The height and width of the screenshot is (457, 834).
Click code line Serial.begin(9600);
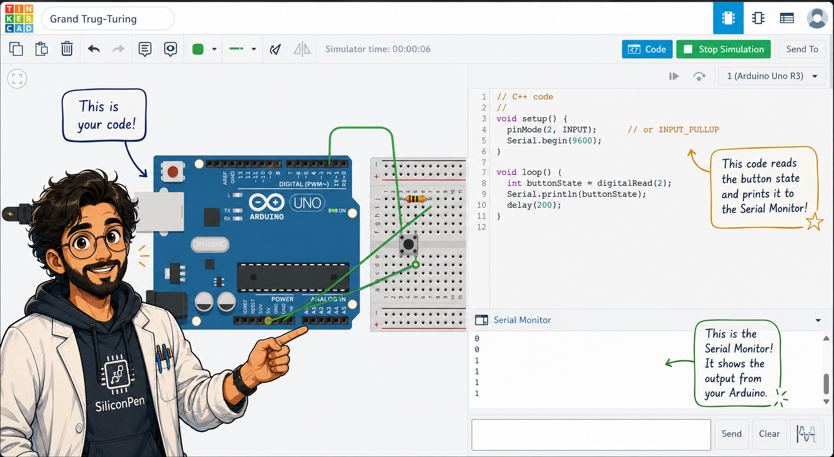coord(554,141)
